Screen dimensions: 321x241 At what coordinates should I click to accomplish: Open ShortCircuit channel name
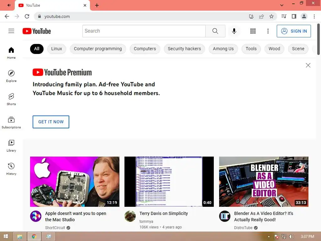(55, 228)
